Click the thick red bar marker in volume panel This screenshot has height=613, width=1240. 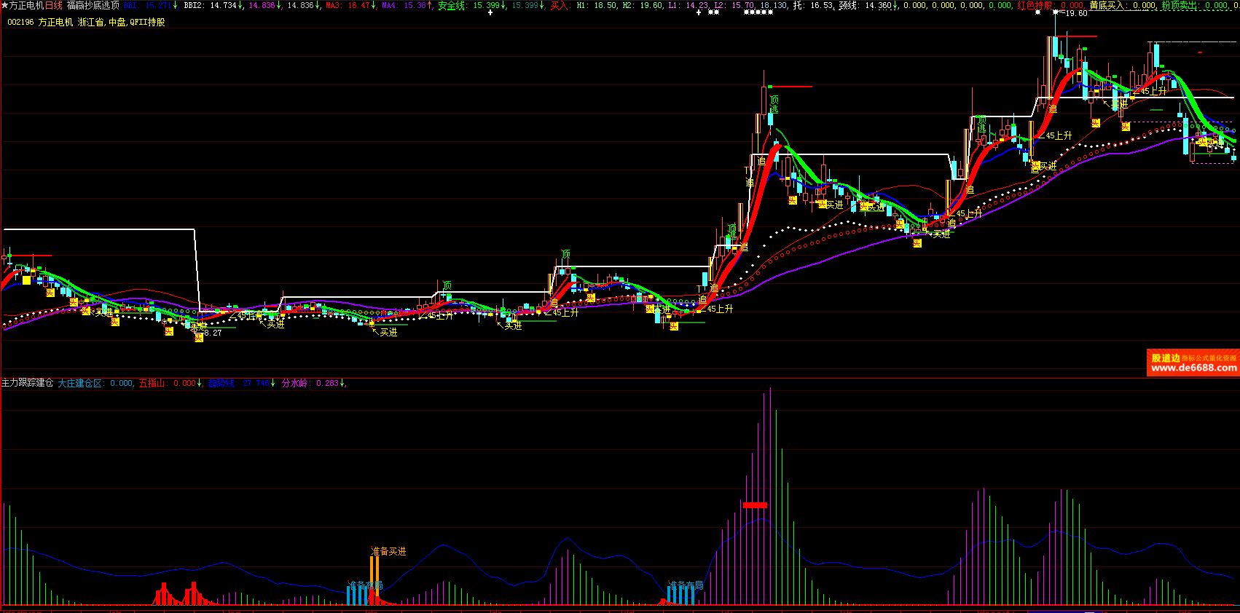[x=755, y=505]
